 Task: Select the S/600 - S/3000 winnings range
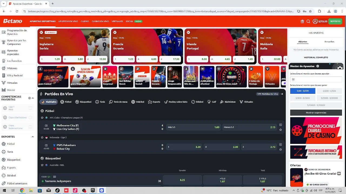(x=303, y=98)
